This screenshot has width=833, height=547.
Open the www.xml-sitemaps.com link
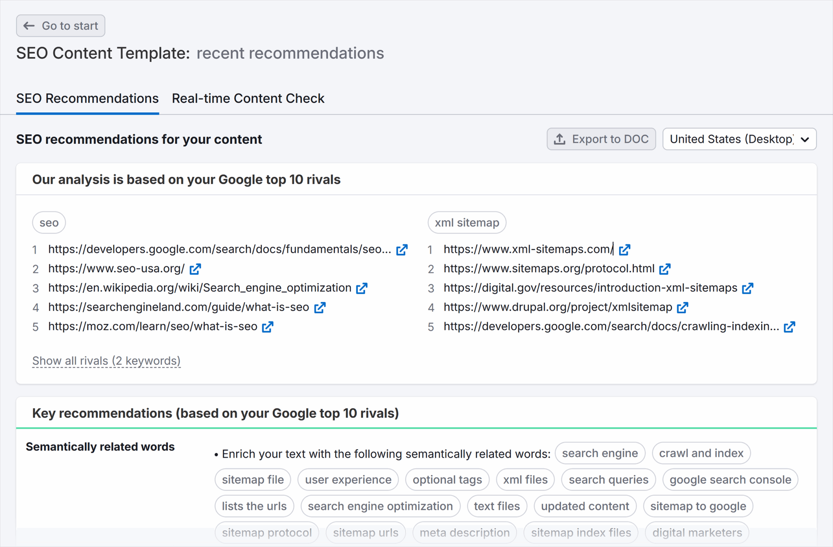(x=529, y=249)
